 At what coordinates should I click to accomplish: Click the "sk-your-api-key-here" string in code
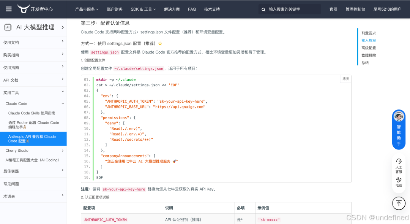181,101
